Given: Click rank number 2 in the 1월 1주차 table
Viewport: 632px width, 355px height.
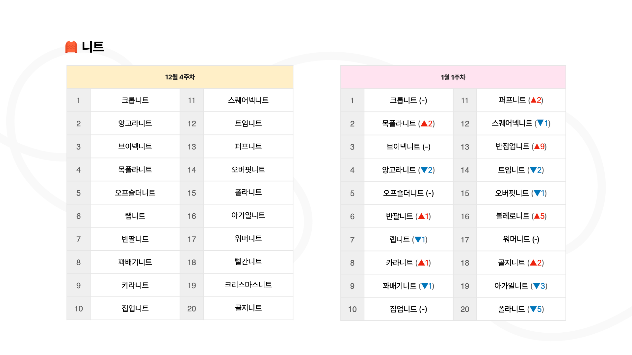Looking at the screenshot, I should [352, 124].
